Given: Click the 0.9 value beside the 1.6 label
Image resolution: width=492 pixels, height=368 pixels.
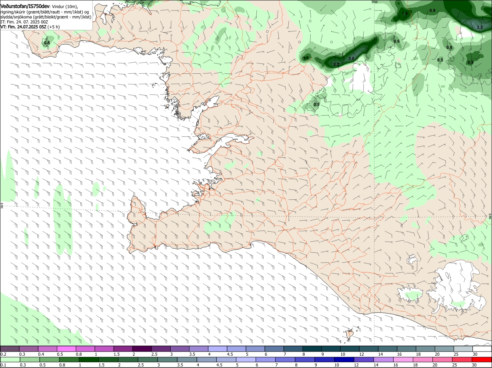Looking at the screenshot, I should point(432,10).
